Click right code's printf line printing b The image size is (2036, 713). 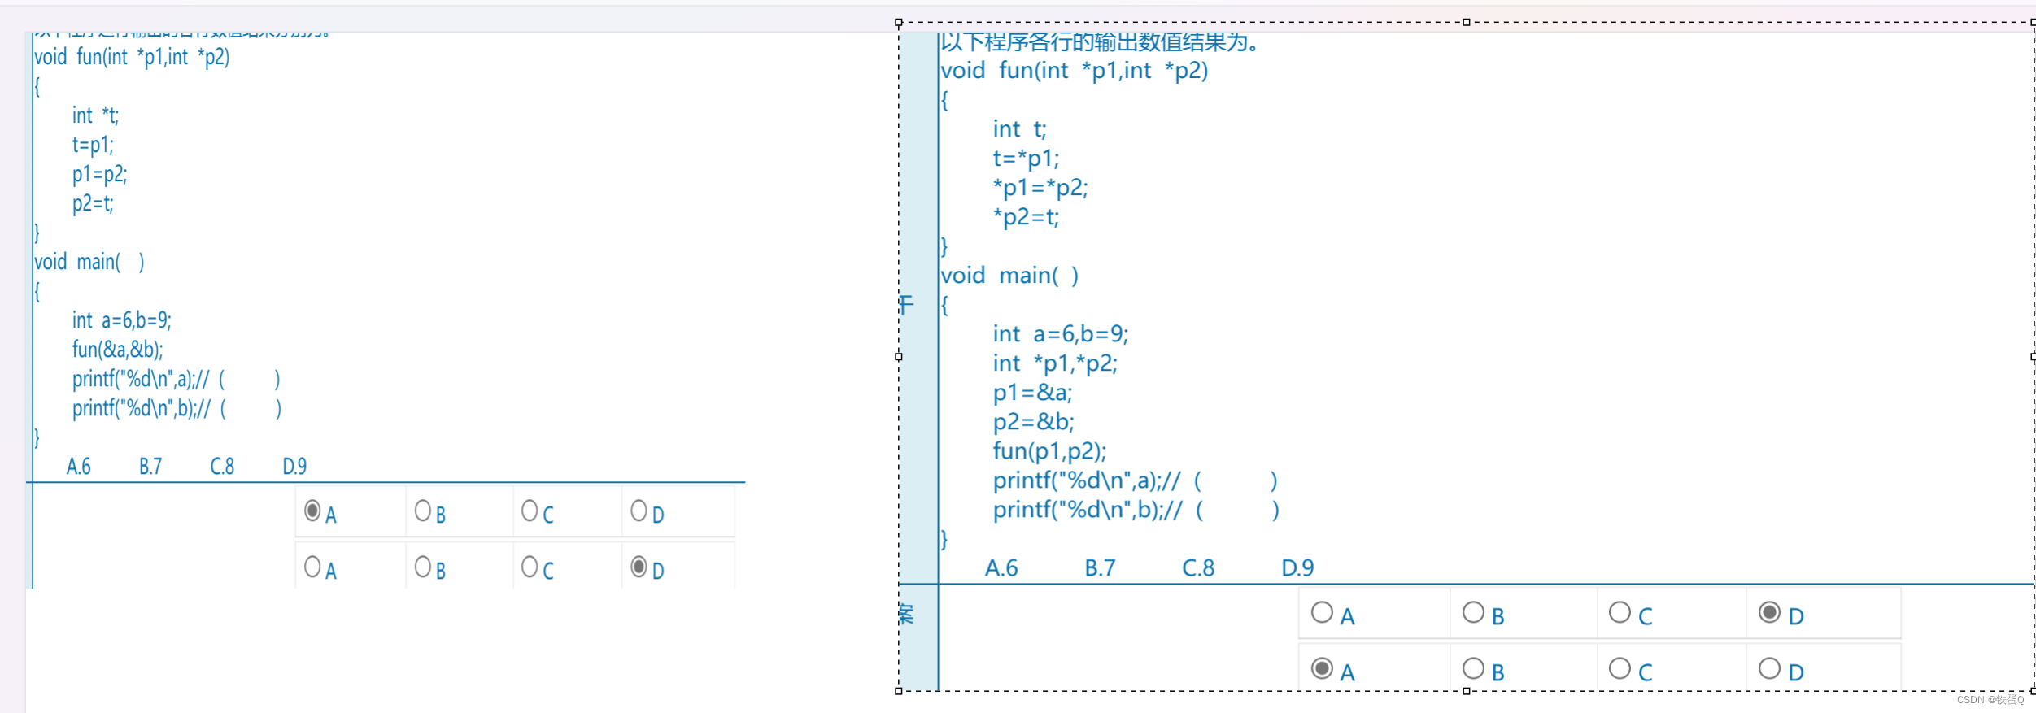click(x=1136, y=510)
